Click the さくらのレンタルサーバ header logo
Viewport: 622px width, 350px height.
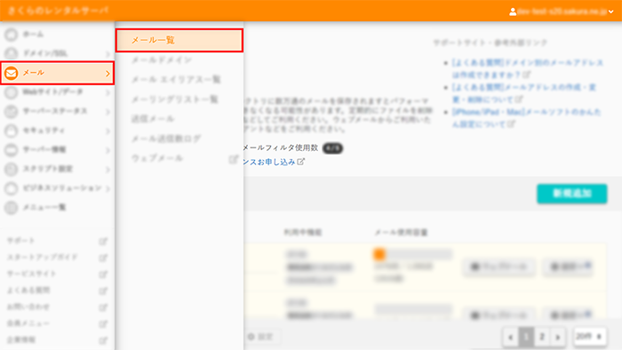pos(58,11)
